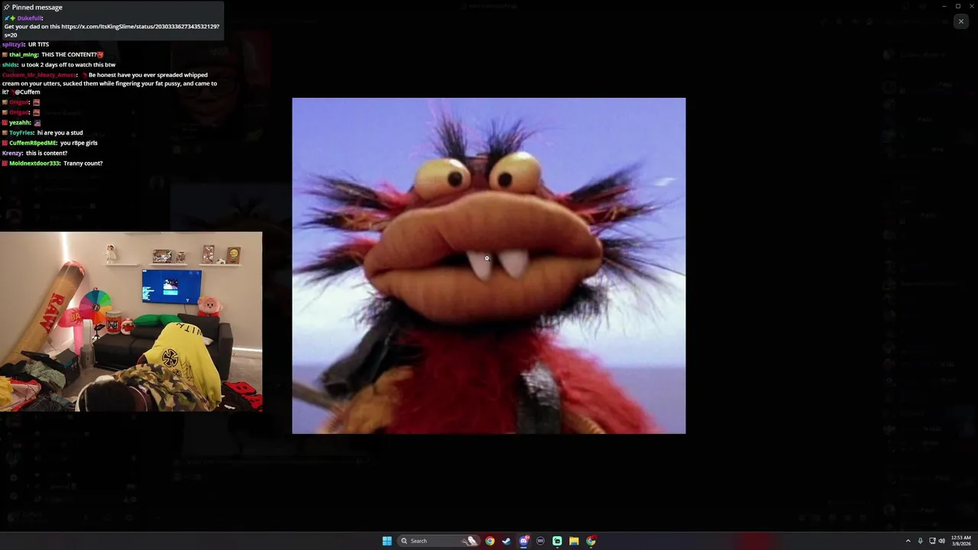Screen dimensions: 978x550
Task: Open the network status tray icon
Action: click(932, 541)
